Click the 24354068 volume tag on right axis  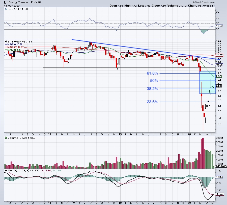tap(221, 166)
